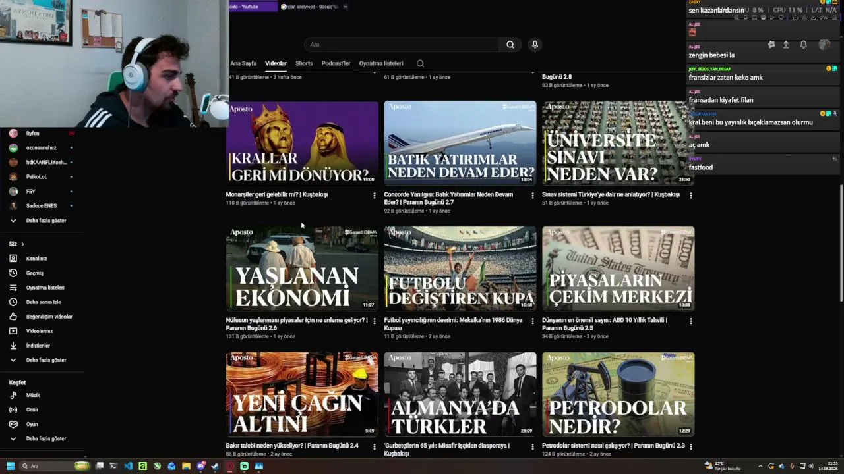Play the Yaşlanan Ekonomi video thumbnail
Image resolution: width=844 pixels, height=474 pixels.
coord(302,269)
